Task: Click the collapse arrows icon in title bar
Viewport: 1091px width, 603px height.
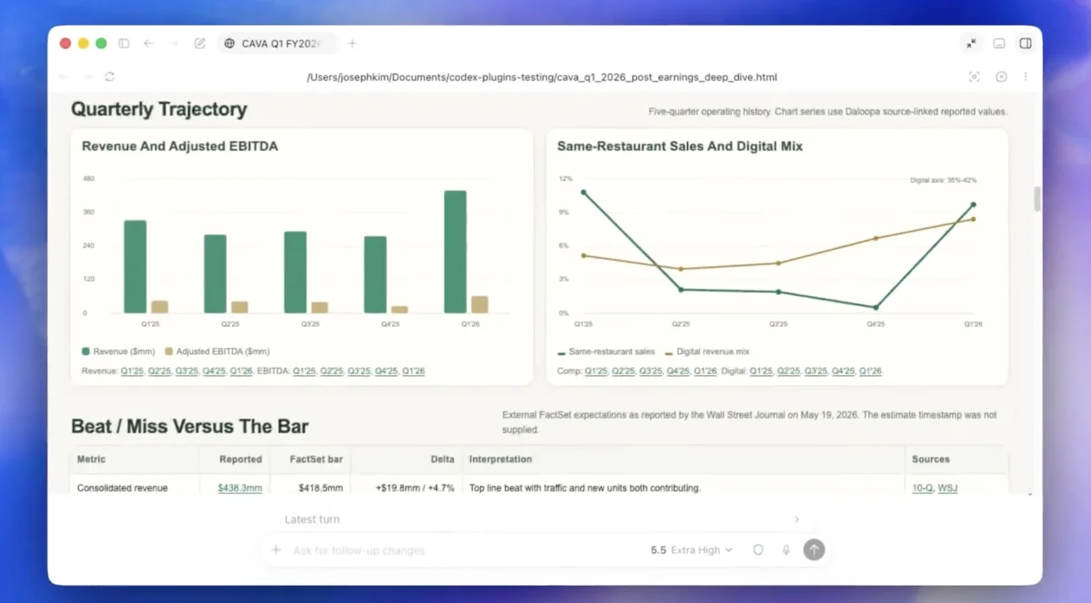Action: tap(972, 43)
